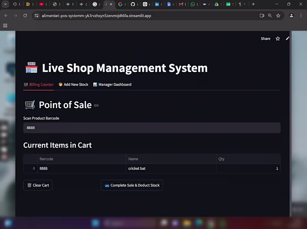
Task: Click the screen cast icon in address bar
Action: [262, 16]
